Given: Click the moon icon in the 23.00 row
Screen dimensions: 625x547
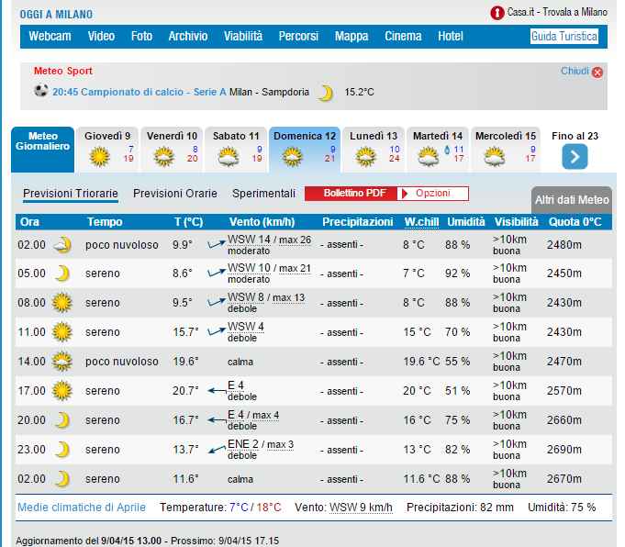Looking at the screenshot, I should (62, 450).
